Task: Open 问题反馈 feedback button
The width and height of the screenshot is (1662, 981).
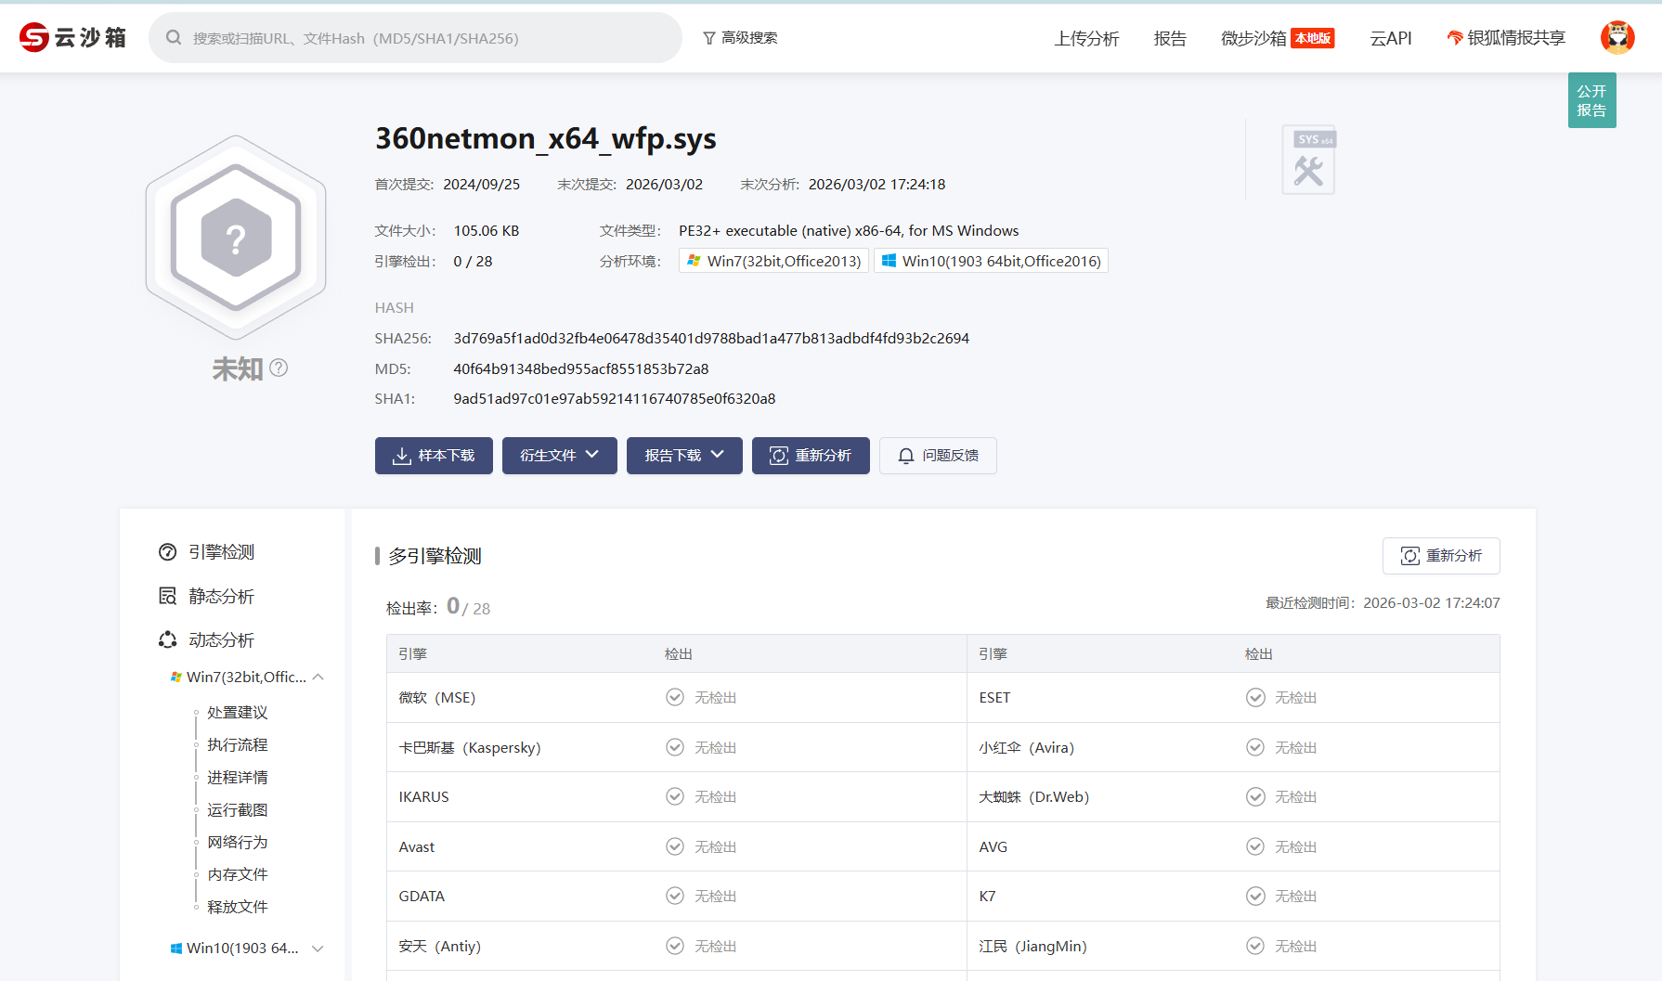Action: 938,456
